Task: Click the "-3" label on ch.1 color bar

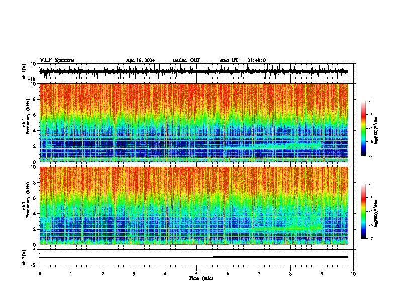Action: pos(371,101)
